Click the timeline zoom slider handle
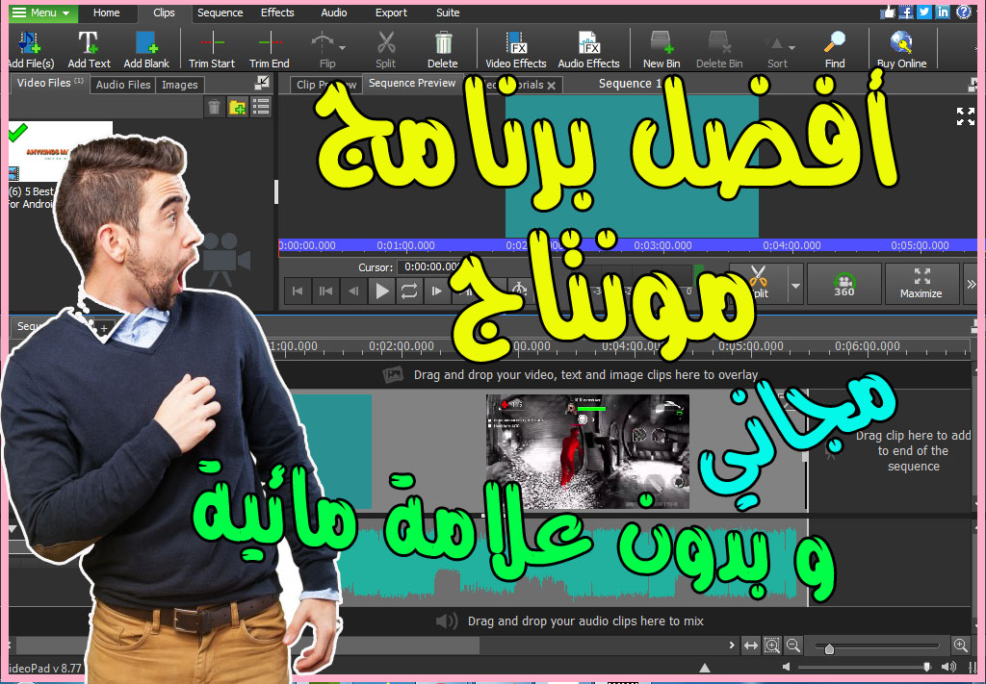Viewport: 986px width, 684px height. (829, 648)
